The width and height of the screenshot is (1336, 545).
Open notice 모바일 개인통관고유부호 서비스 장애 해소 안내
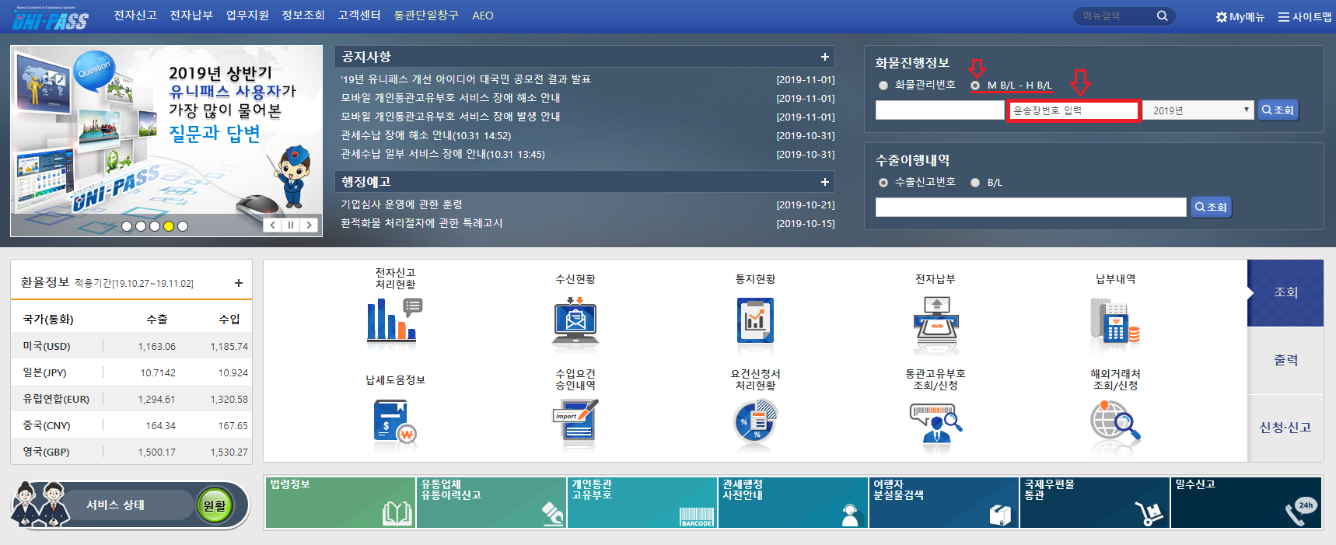(x=450, y=98)
